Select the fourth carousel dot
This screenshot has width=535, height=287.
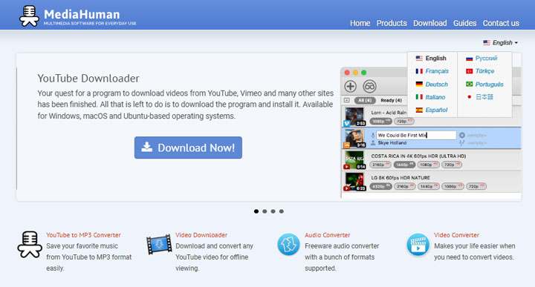tap(281, 211)
